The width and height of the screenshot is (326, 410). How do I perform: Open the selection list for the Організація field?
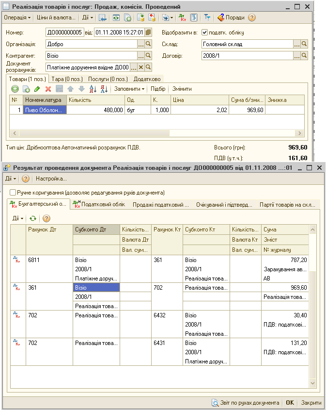point(140,44)
